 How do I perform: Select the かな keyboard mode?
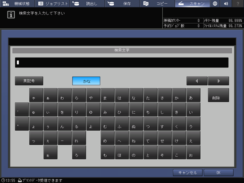(x=86, y=81)
